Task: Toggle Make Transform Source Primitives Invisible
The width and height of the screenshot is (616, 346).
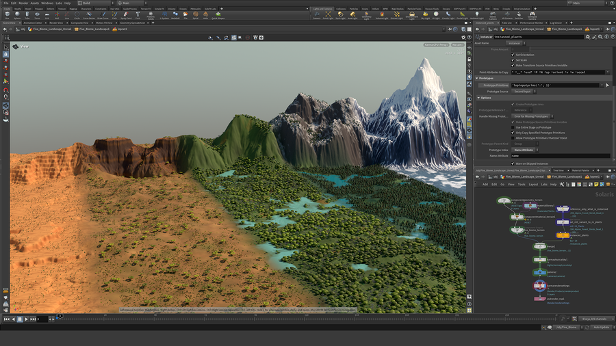Action: 513,65
